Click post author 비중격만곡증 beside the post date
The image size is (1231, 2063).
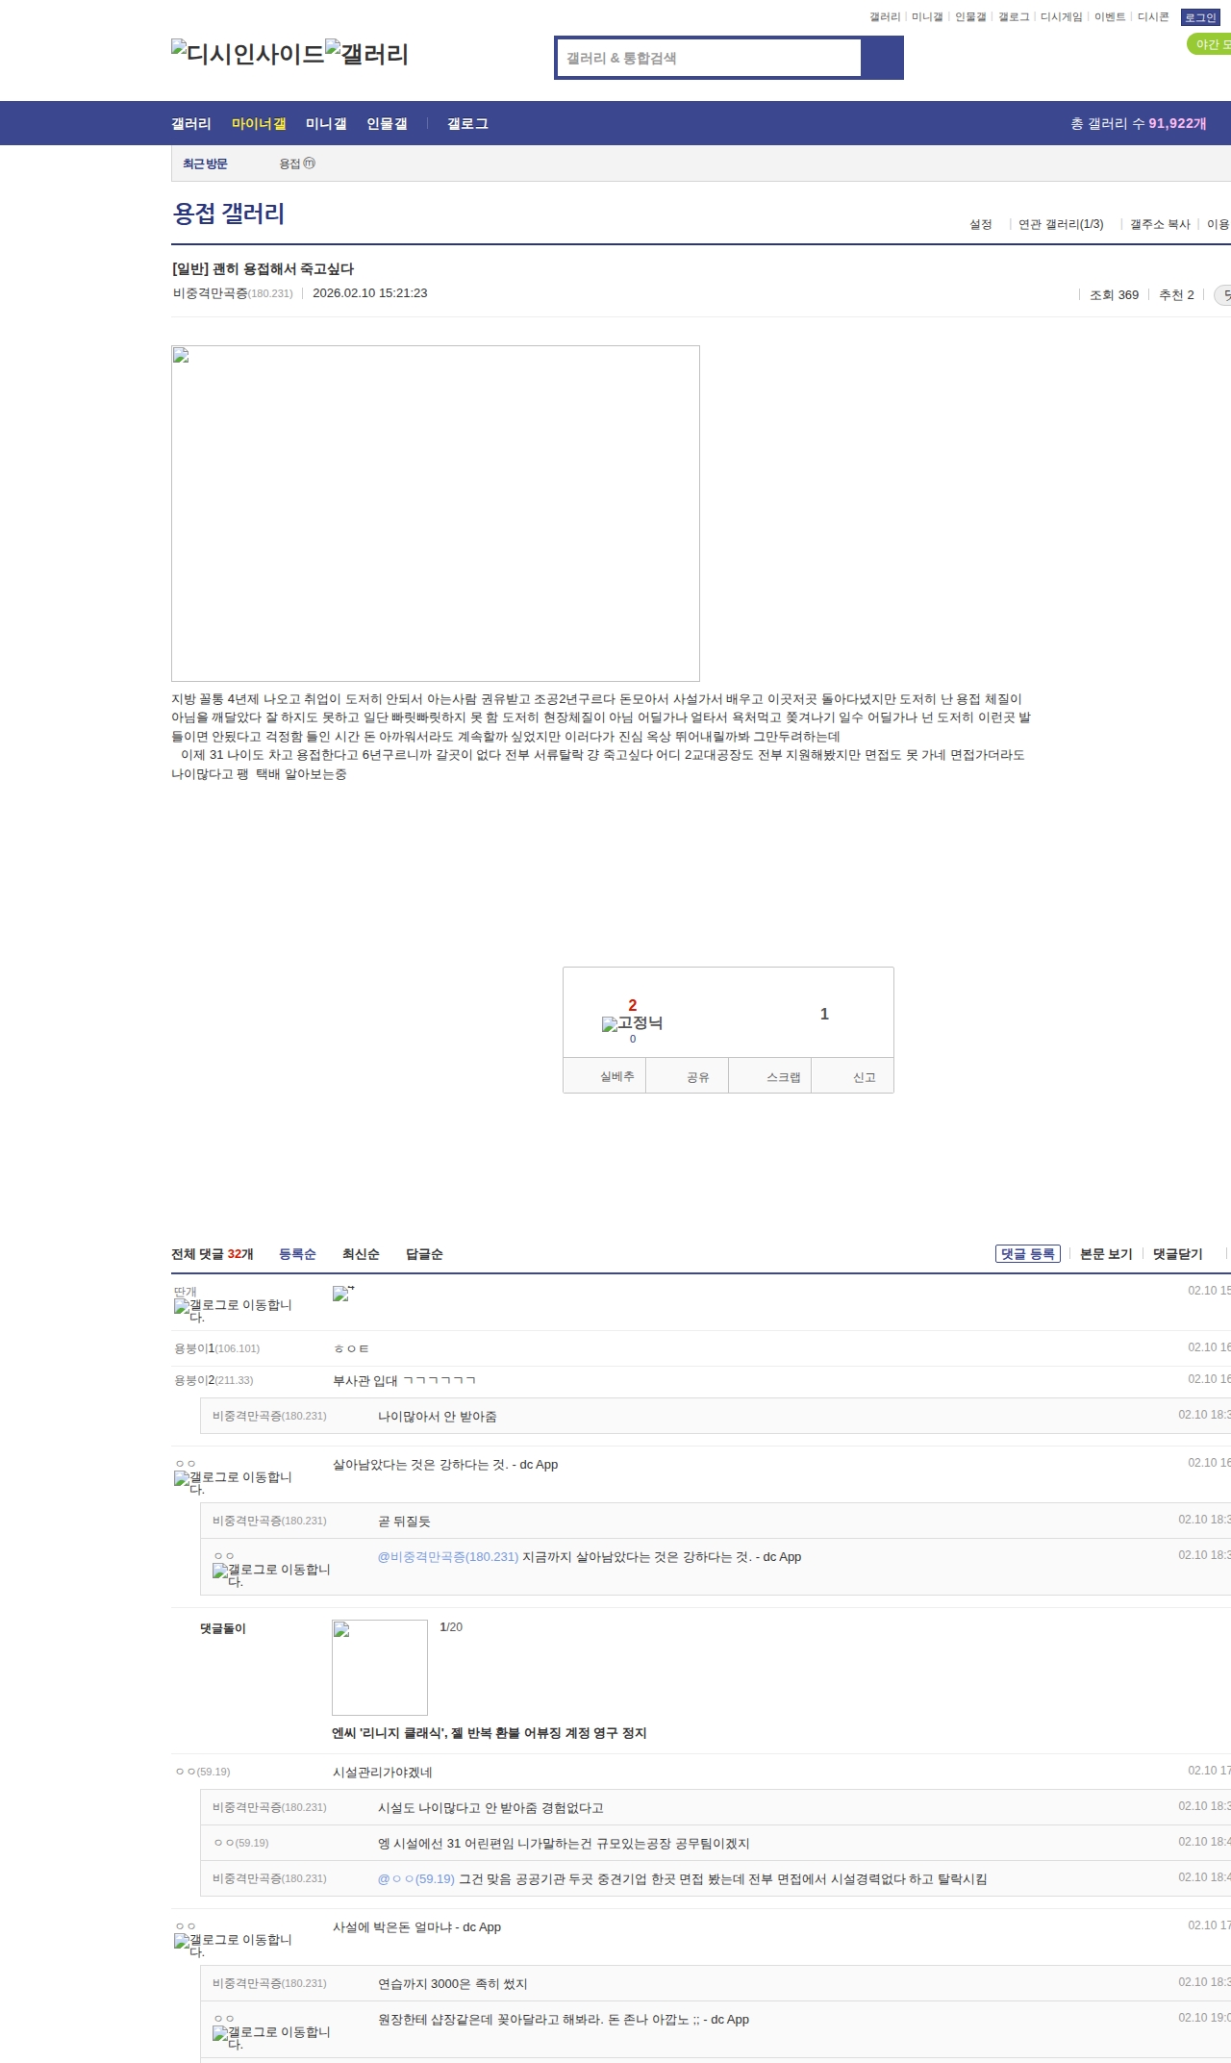pyautogui.click(x=211, y=293)
